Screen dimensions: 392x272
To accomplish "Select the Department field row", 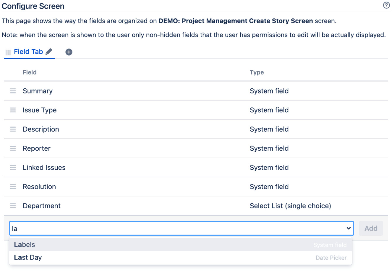I will pos(42,206).
